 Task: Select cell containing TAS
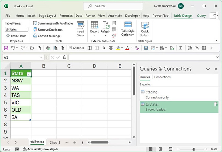[x=21, y=95]
